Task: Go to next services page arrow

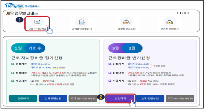Action: [188, 13]
